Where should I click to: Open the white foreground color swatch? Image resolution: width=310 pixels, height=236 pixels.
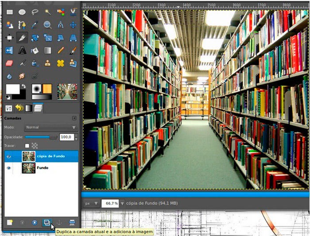pyautogui.click(x=13, y=89)
